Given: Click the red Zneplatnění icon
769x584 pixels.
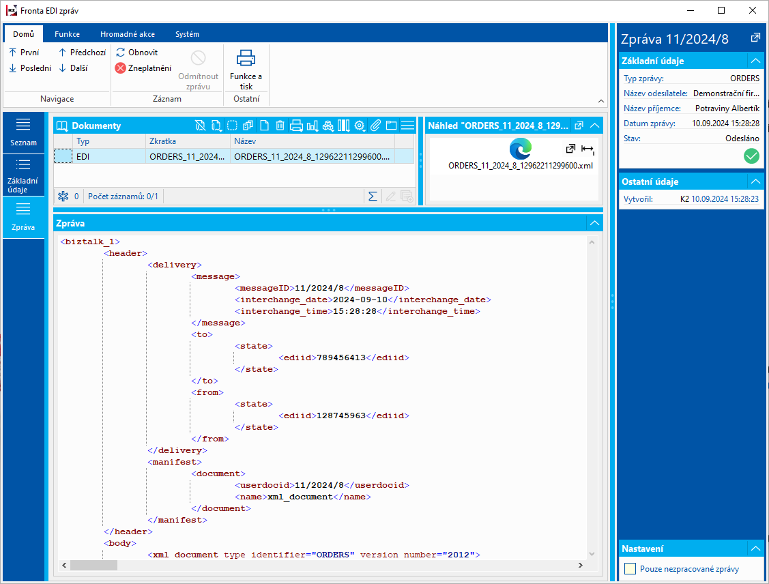Looking at the screenshot, I should click(120, 68).
